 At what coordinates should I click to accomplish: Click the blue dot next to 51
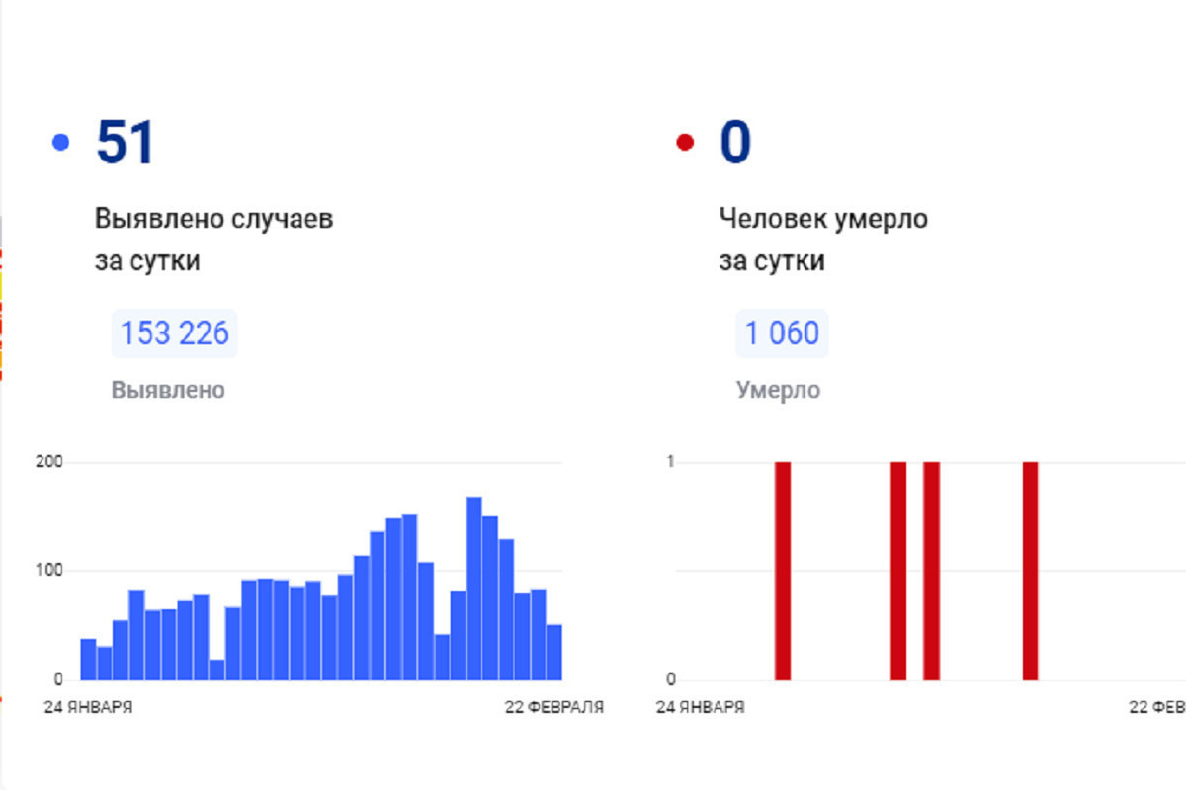pyautogui.click(x=61, y=144)
